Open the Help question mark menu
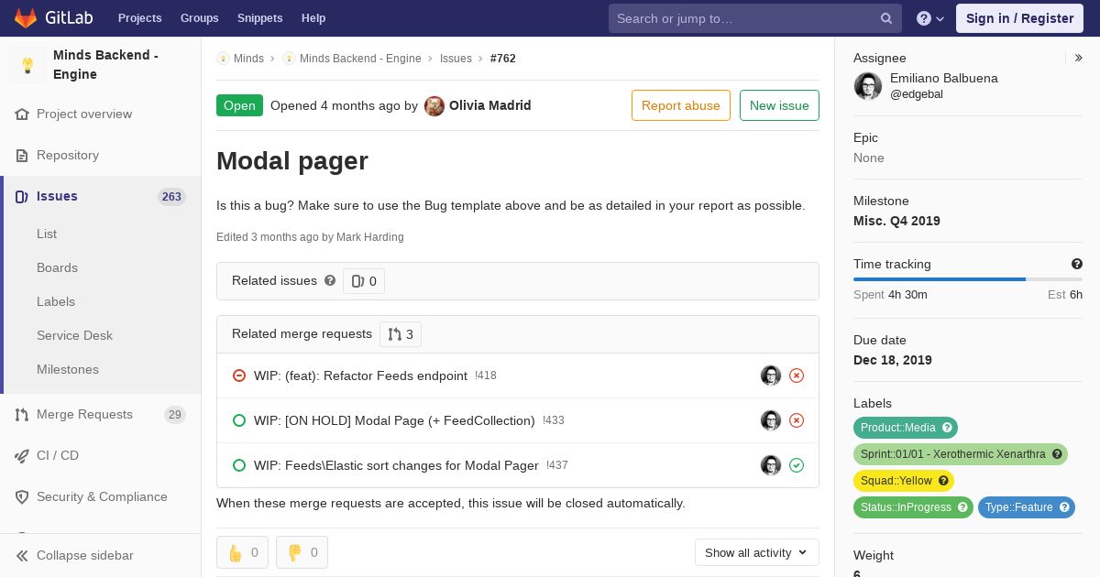Viewport: 1100px width, 577px height. [x=930, y=18]
